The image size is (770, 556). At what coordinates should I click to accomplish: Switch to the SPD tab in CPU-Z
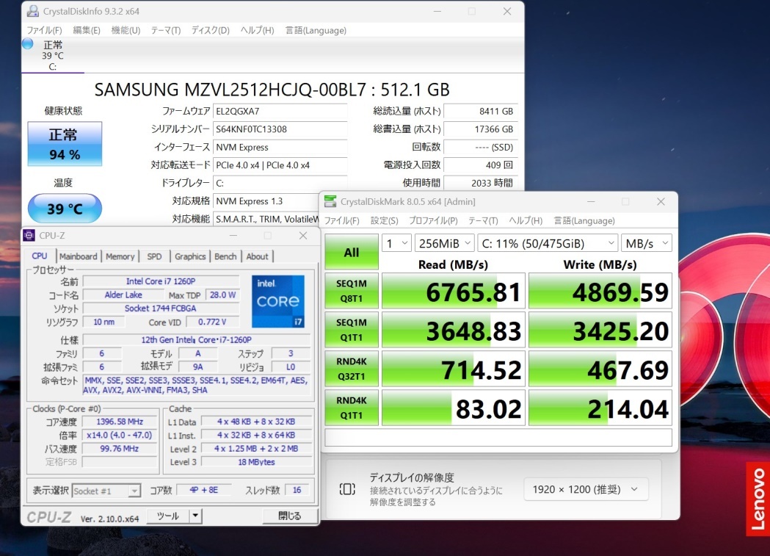pos(154,256)
